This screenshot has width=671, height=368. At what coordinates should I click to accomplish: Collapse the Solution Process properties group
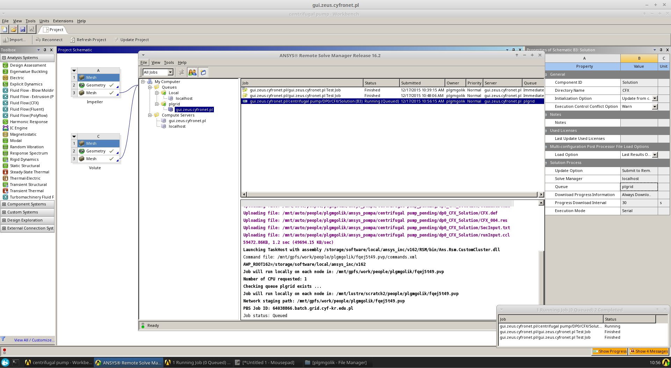click(x=546, y=163)
